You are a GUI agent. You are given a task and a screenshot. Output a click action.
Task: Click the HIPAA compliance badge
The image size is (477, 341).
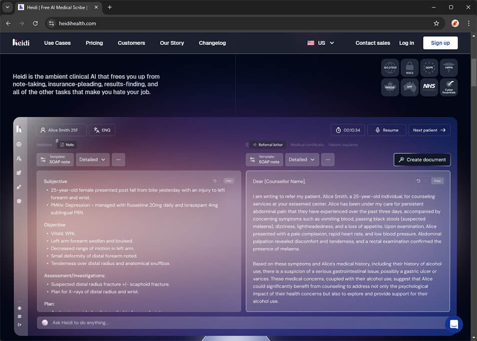click(x=448, y=68)
